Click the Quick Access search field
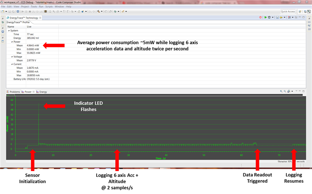 [288, 12]
